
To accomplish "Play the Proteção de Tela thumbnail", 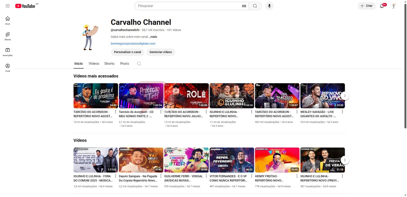I will 141,96.
